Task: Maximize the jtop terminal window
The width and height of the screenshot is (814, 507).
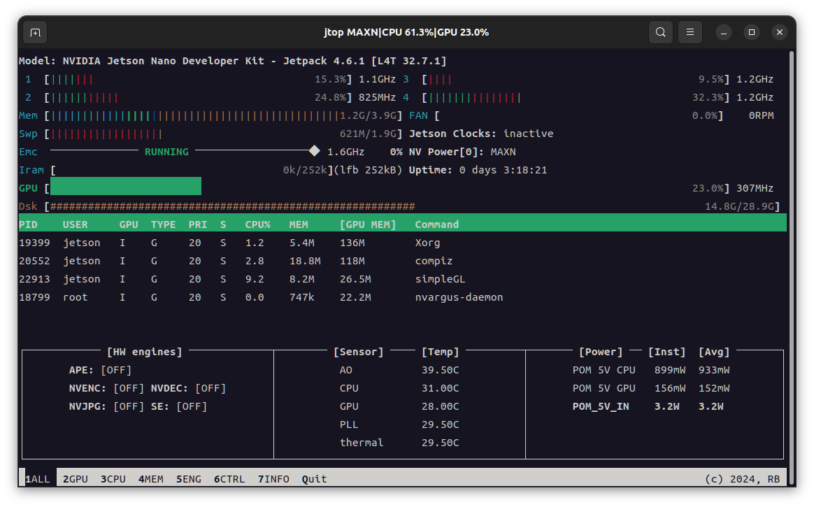Action: 751,32
